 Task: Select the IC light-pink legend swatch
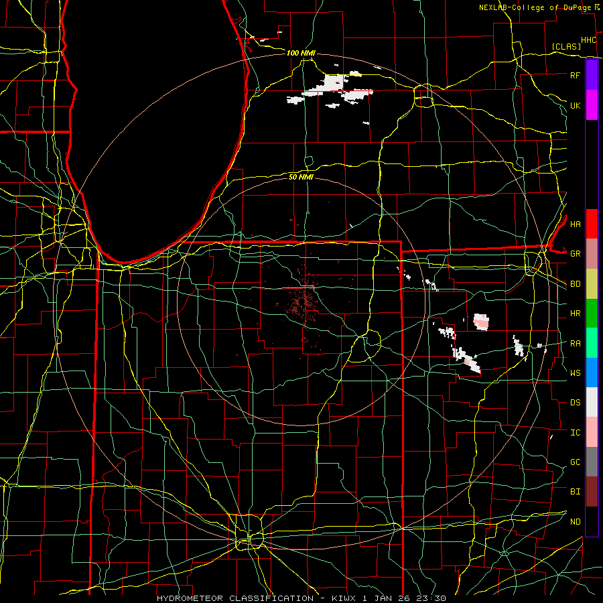click(x=592, y=432)
